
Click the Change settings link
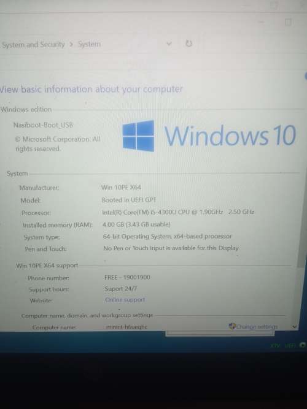[257, 327]
